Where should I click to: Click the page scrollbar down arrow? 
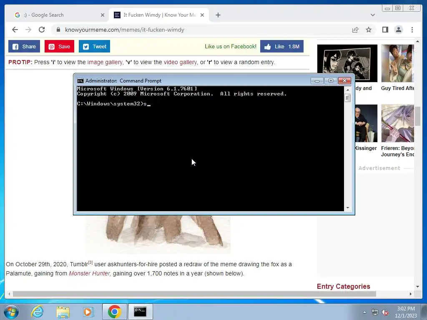click(x=417, y=287)
